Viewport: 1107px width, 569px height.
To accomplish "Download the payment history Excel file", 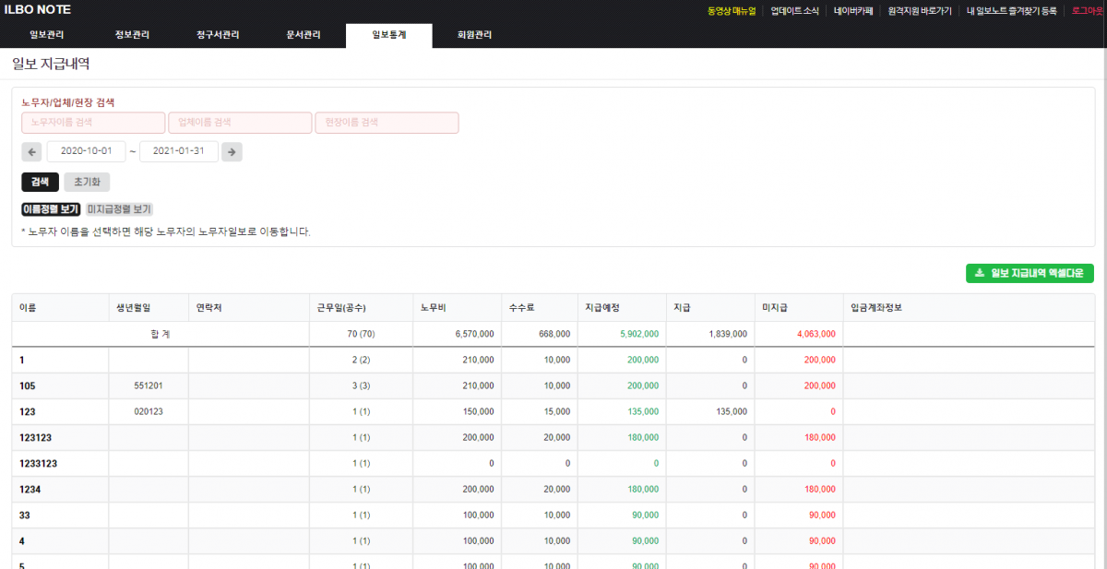I will [1030, 273].
